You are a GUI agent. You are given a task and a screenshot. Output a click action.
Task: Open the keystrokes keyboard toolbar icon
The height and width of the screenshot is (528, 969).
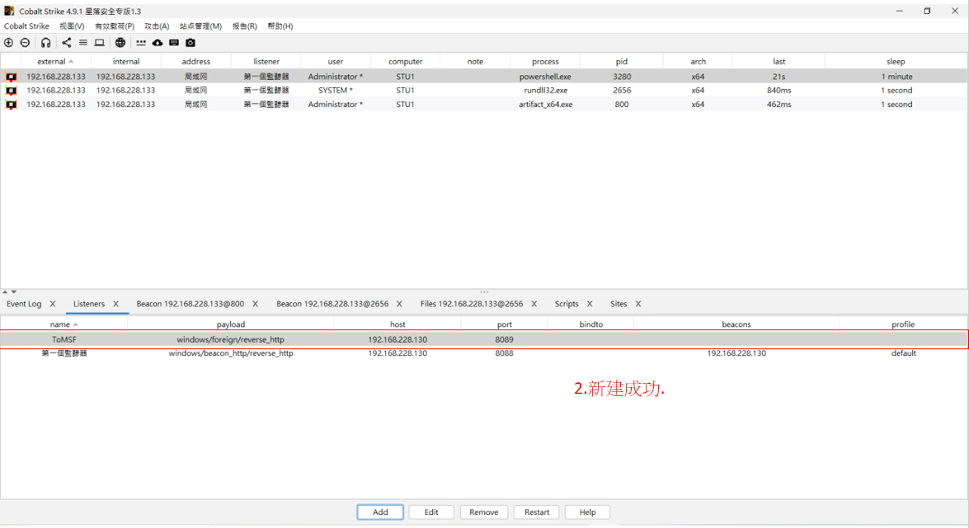click(x=174, y=43)
